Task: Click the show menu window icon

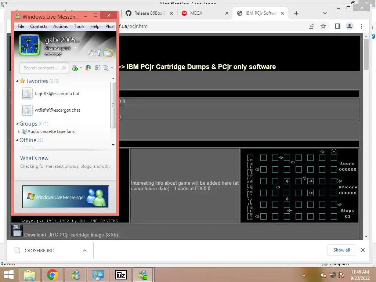Action: [x=106, y=68]
